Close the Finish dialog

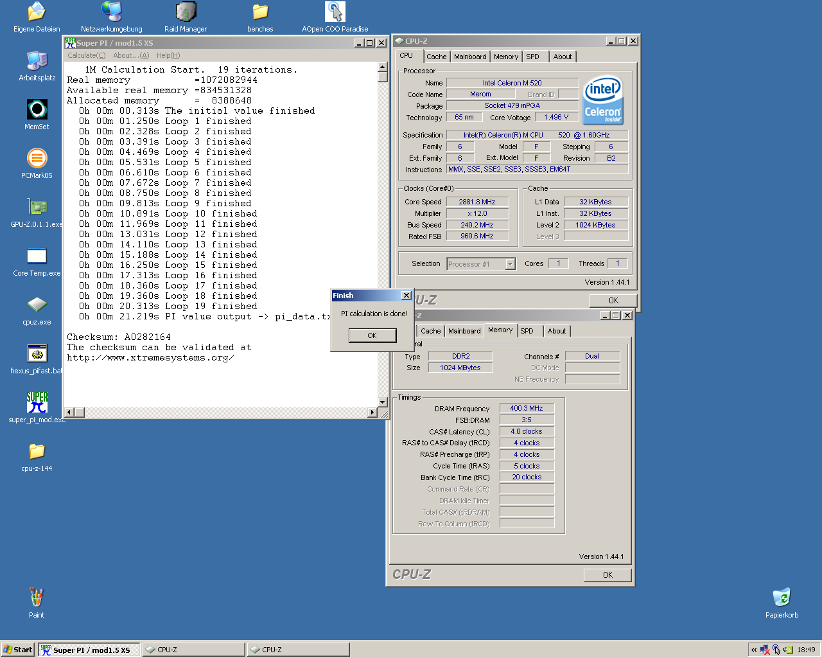pyautogui.click(x=406, y=296)
